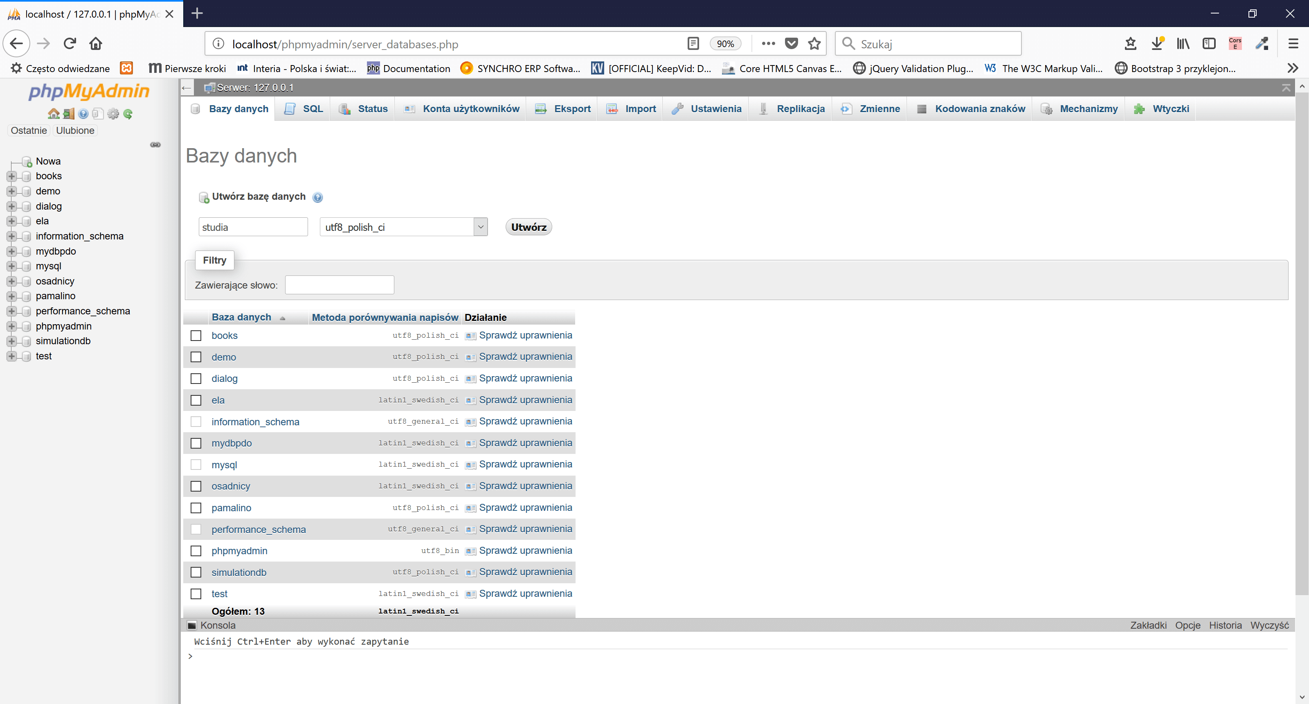Click the log out door icon
1309x704 pixels.
pos(69,114)
